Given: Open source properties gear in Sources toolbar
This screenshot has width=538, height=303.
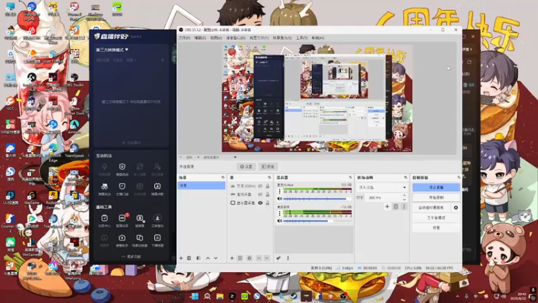Looking at the screenshot, I should click(x=249, y=258).
